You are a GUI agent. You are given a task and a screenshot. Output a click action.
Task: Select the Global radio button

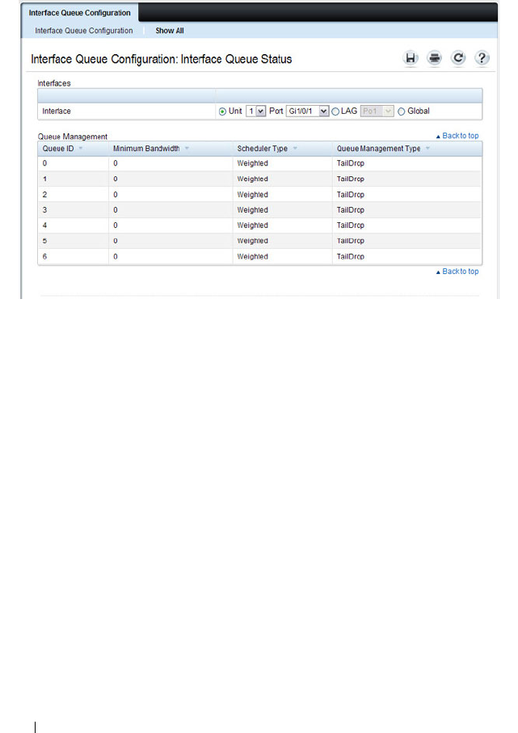point(401,112)
